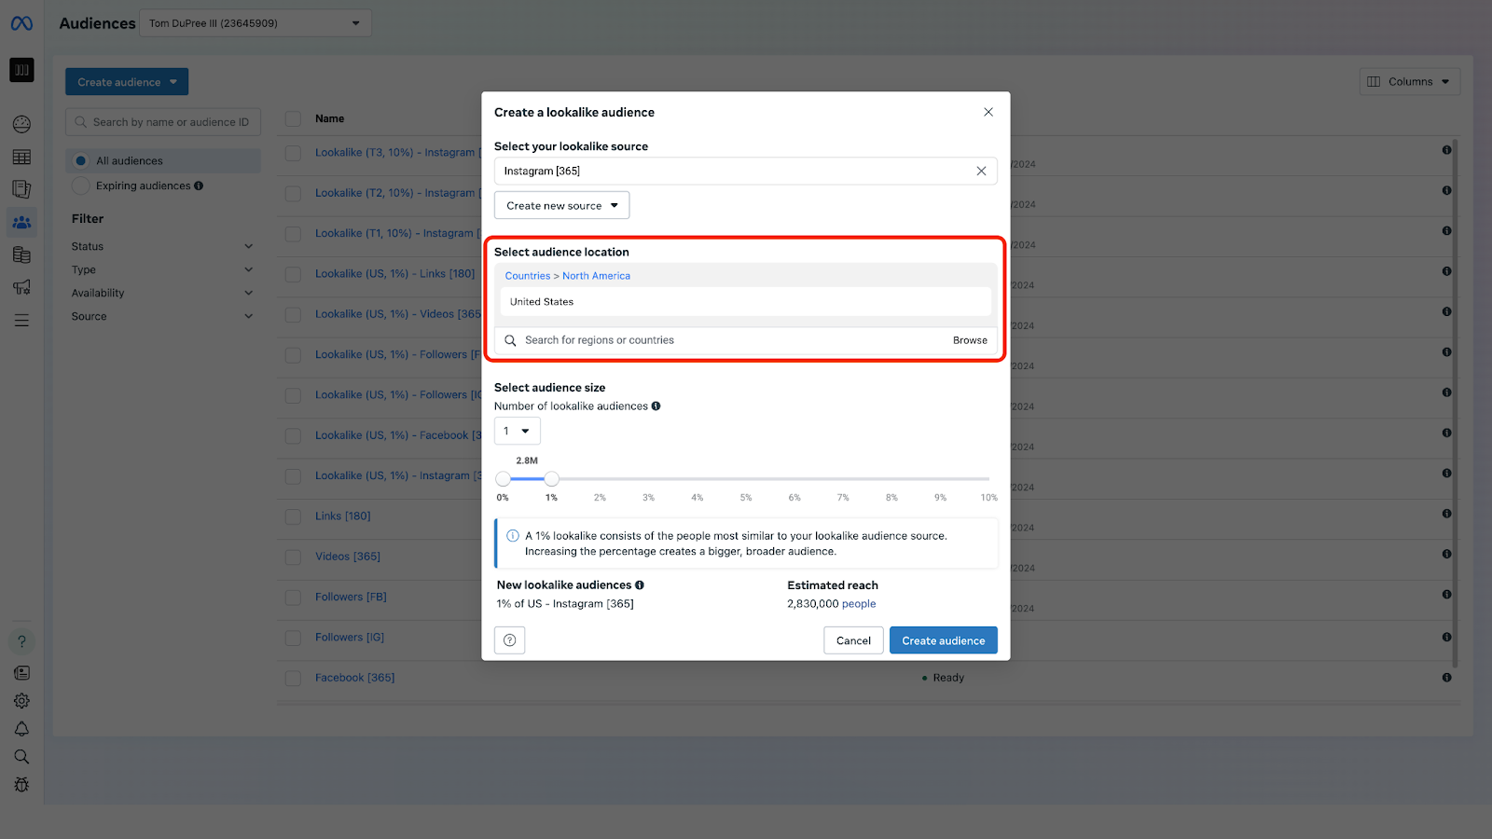Click the Meta logo icon
1492x839 pixels.
tap(21, 23)
